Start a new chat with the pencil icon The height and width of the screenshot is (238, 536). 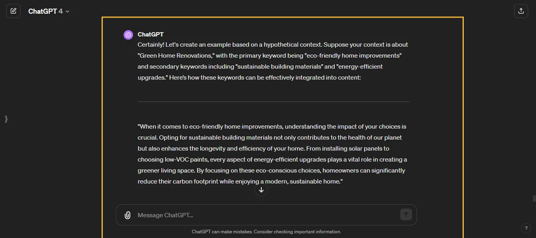(13, 11)
